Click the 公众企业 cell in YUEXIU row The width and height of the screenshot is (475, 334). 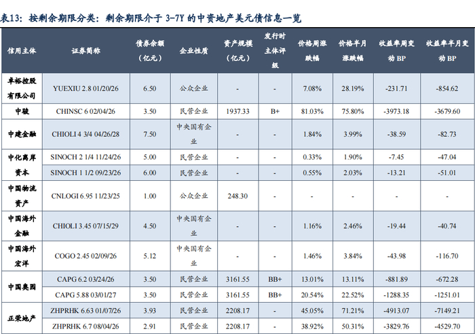coord(194,88)
